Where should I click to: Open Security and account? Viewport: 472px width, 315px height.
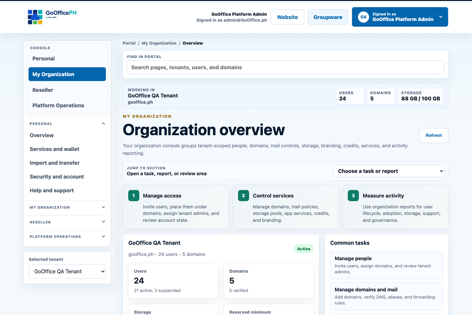(x=57, y=177)
